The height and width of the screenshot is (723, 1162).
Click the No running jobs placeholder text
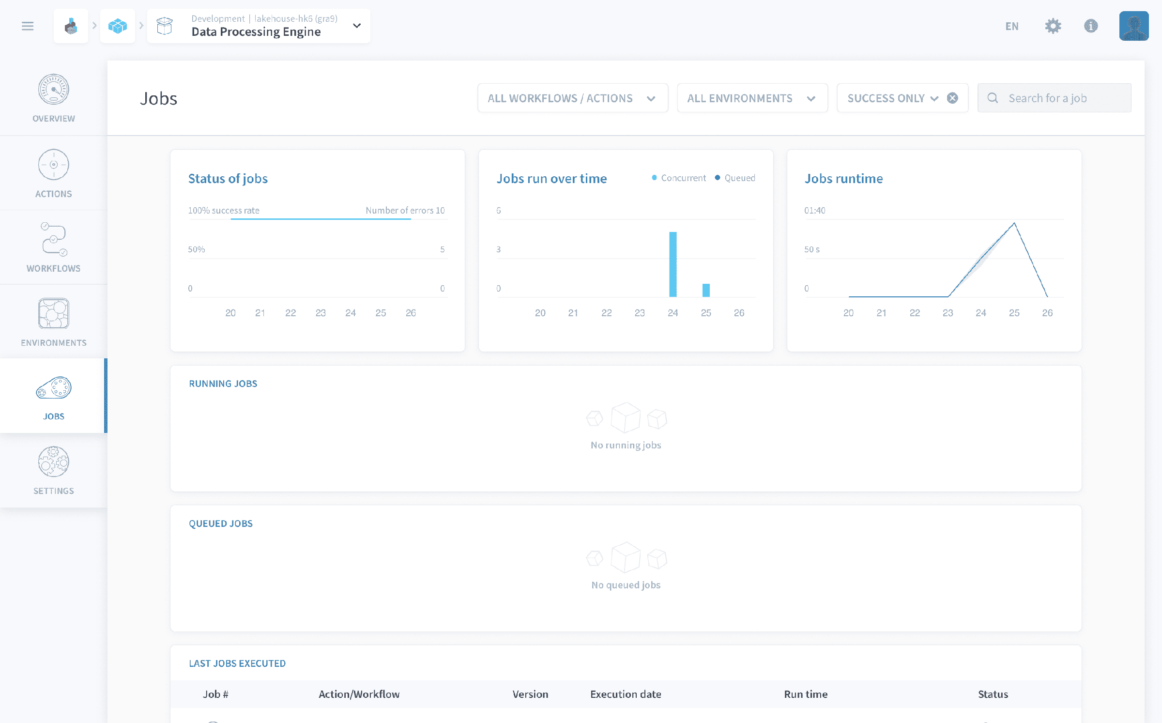(626, 445)
